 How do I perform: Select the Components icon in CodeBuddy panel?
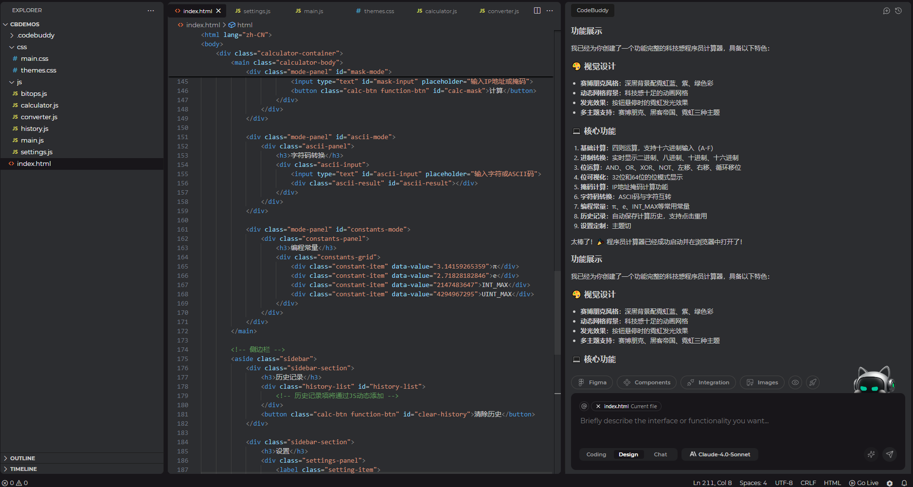pyautogui.click(x=646, y=382)
